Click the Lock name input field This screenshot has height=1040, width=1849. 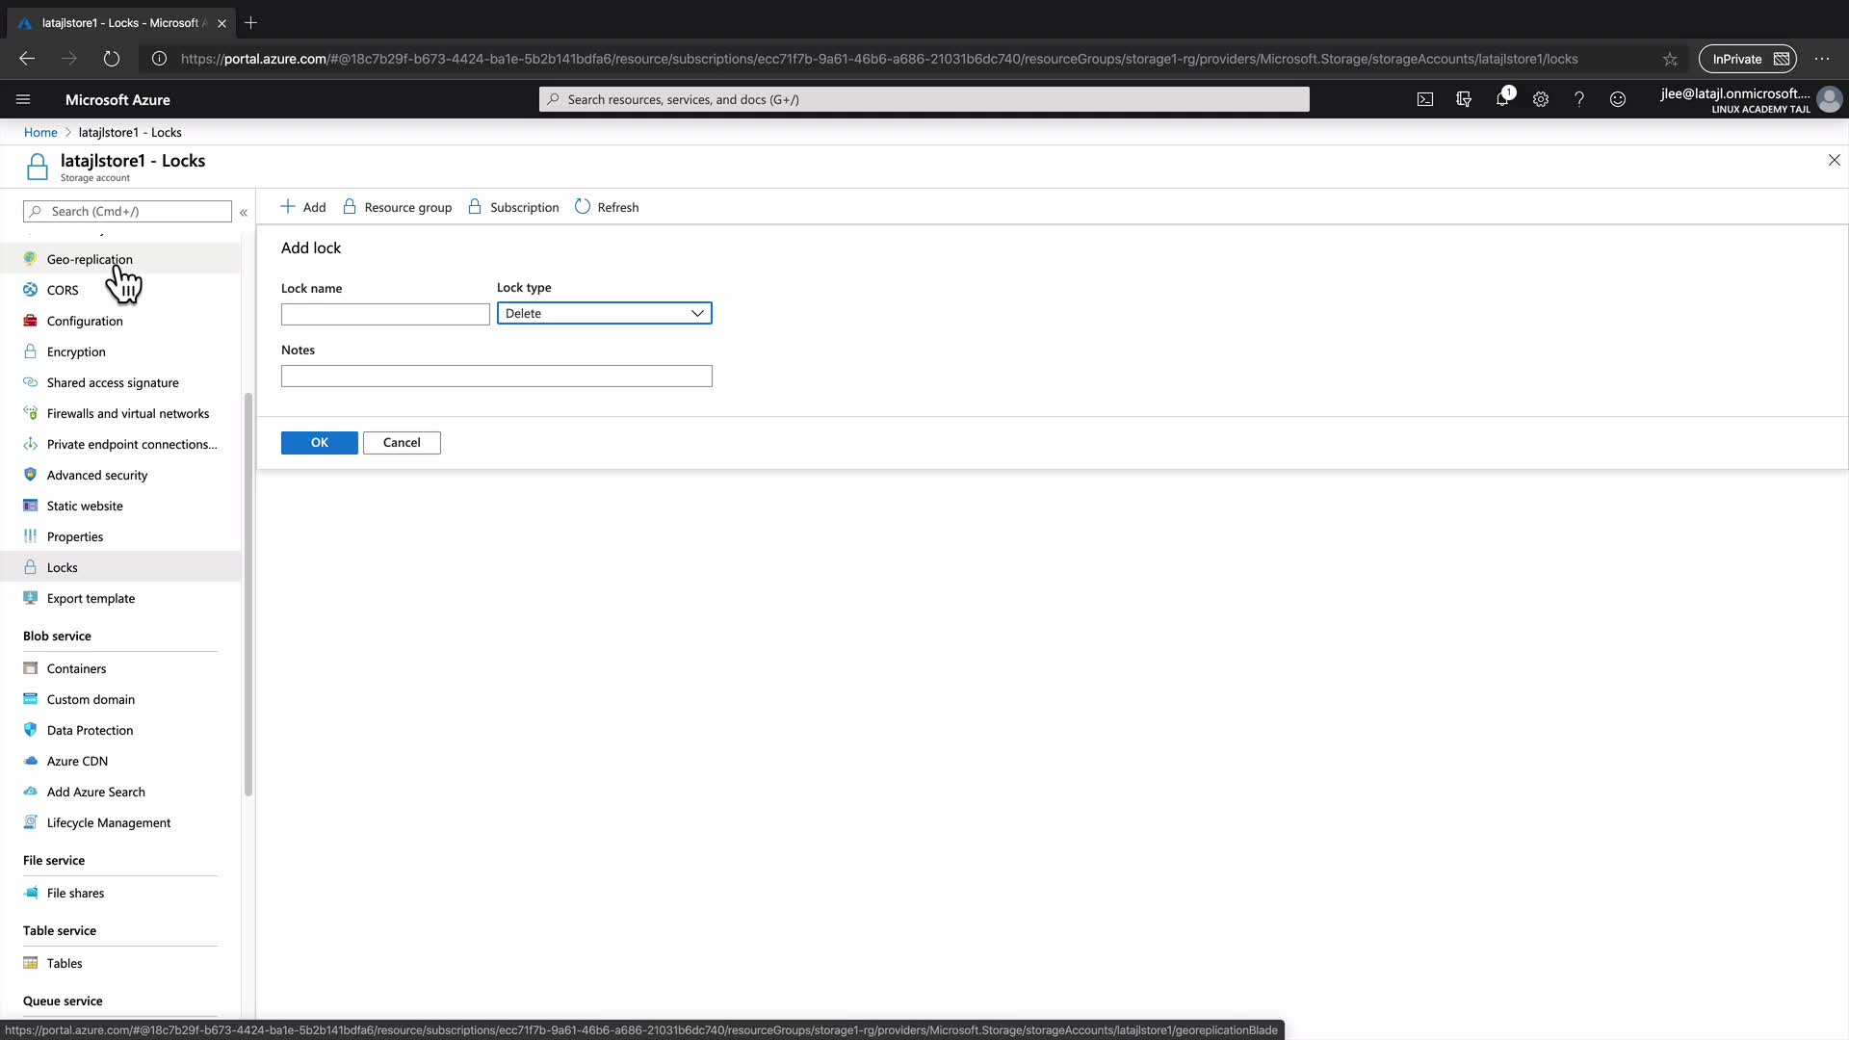click(385, 314)
